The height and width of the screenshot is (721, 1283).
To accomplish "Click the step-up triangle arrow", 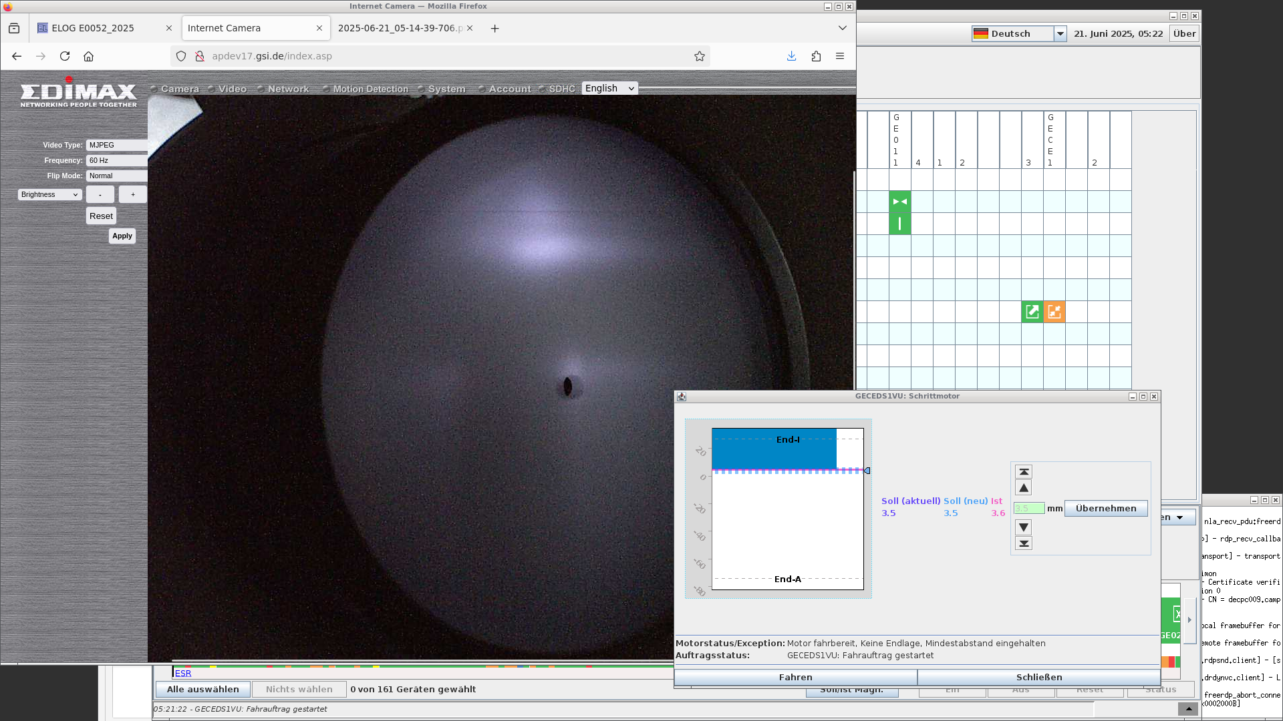I will 1024,488.
